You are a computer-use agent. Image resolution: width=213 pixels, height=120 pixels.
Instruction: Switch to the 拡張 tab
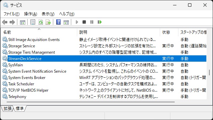7,108
